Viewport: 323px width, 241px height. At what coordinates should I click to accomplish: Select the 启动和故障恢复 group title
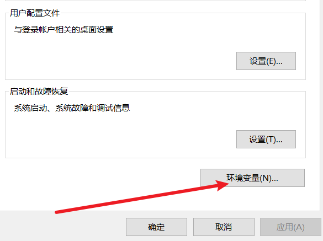coord(39,92)
